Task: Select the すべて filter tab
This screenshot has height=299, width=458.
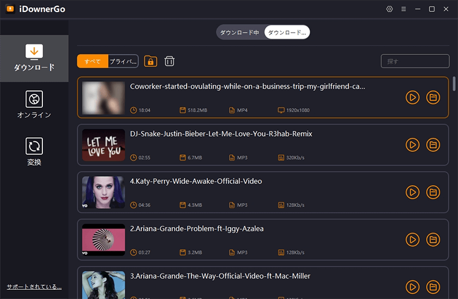Action: [x=92, y=61]
